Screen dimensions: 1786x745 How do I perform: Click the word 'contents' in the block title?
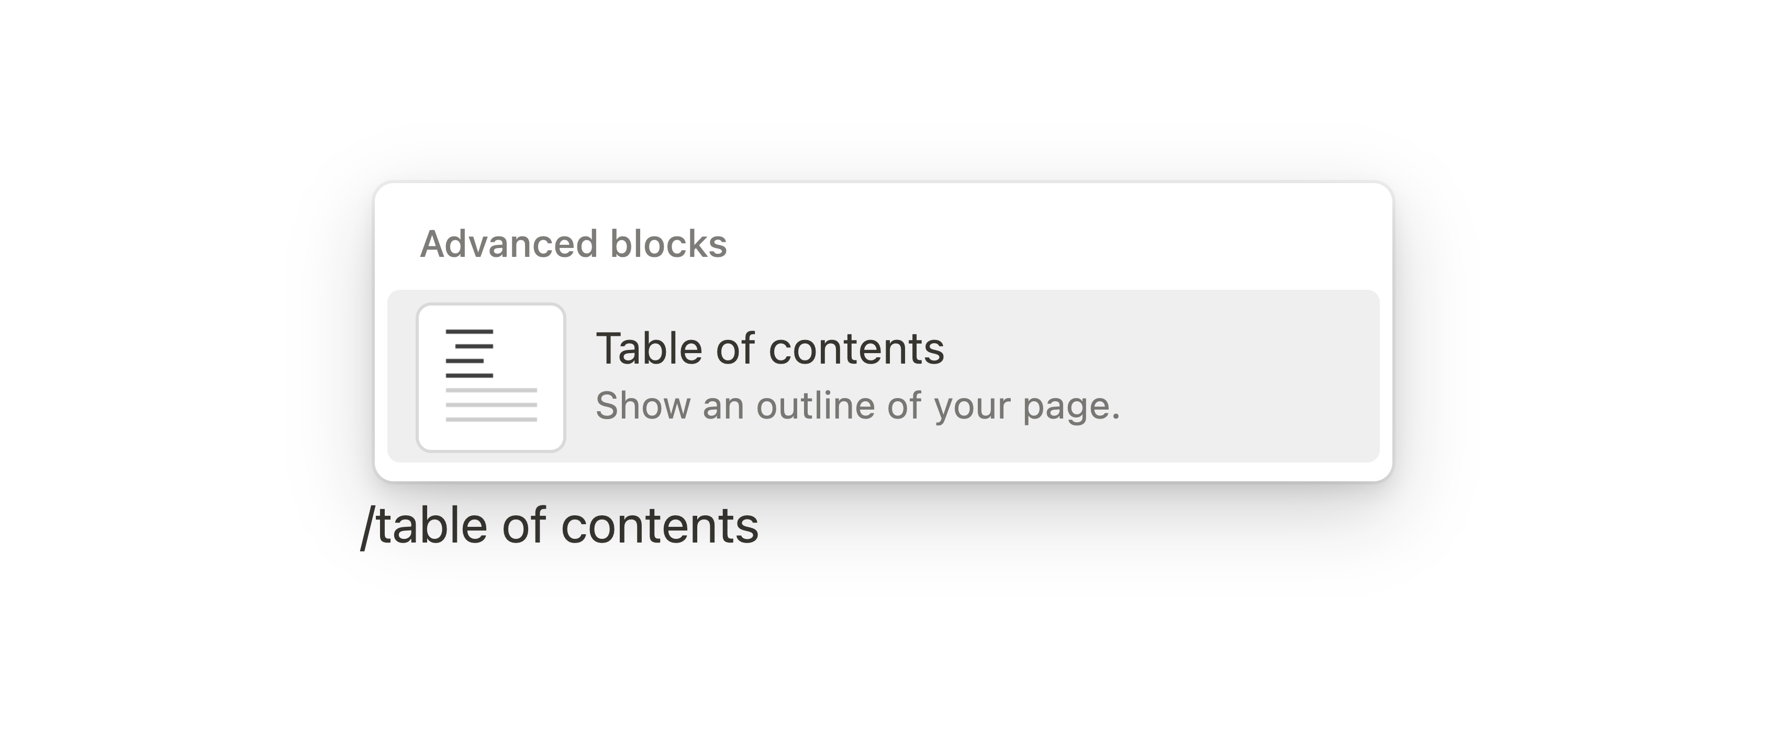pyautogui.click(x=856, y=348)
